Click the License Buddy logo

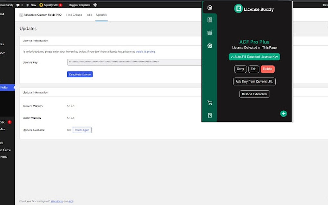(238, 9)
